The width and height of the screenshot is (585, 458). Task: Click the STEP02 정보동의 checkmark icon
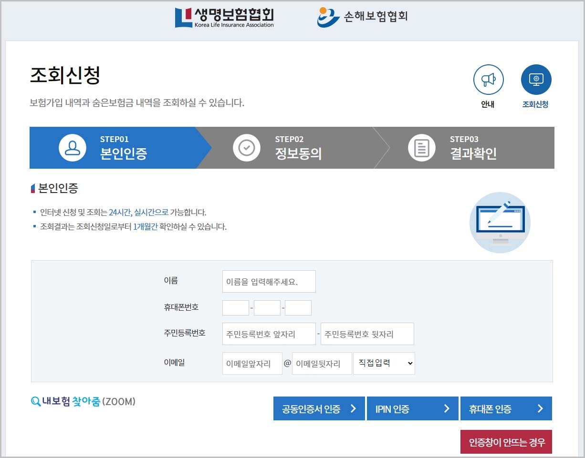(247, 148)
